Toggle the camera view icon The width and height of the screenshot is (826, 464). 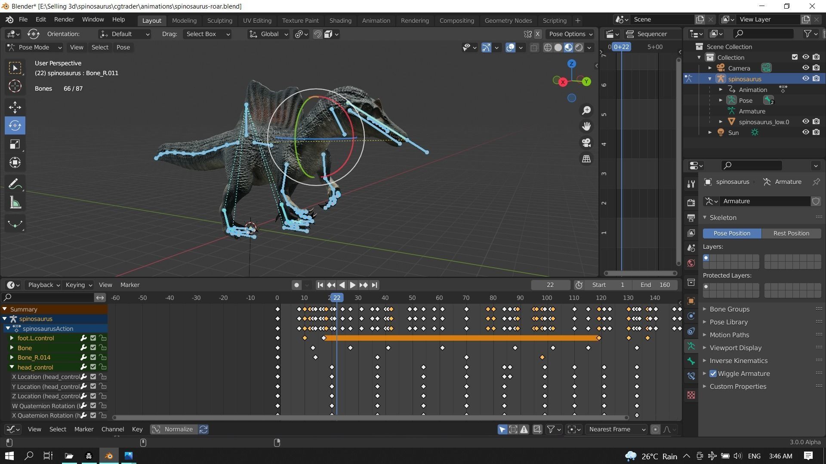coord(586,143)
